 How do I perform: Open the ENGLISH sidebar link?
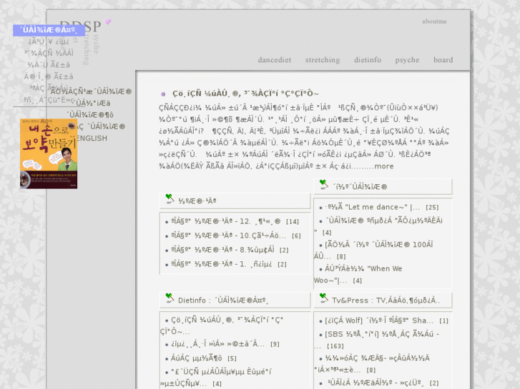[92, 138]
